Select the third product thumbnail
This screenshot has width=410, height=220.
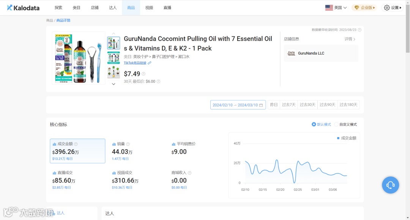point(114,72)
